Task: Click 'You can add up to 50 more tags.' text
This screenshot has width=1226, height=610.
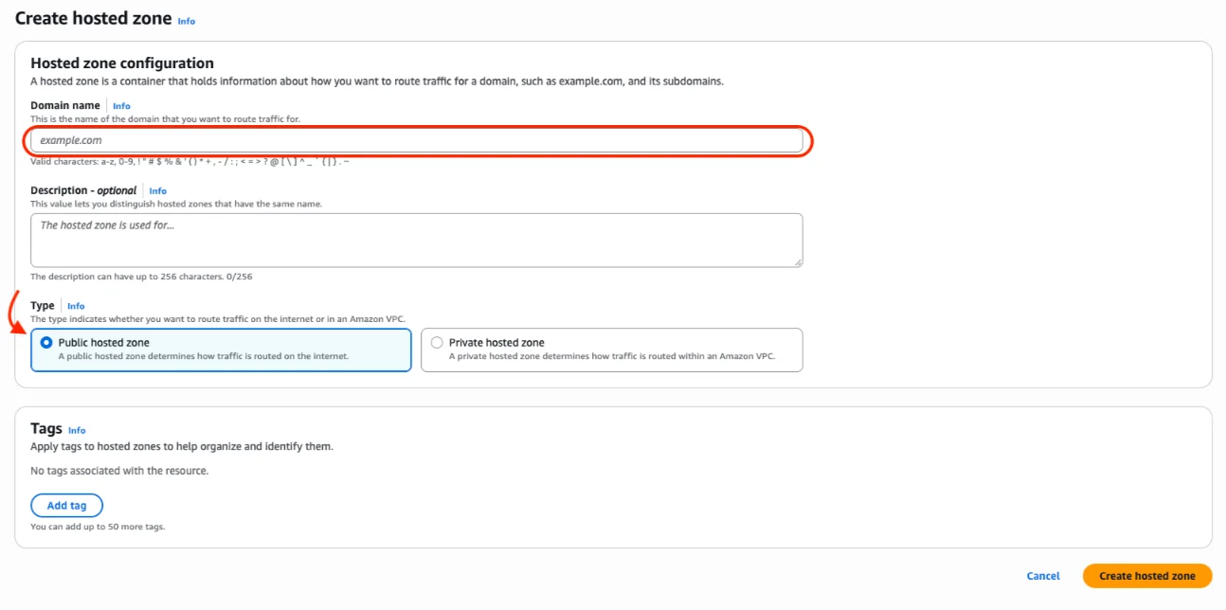Action: pyautogui.click(x=98, y=527)
